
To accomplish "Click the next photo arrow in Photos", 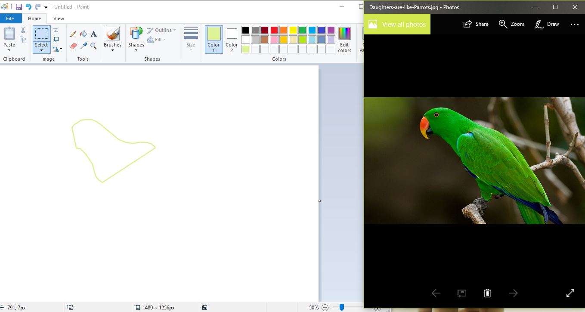I will [513, 293].
